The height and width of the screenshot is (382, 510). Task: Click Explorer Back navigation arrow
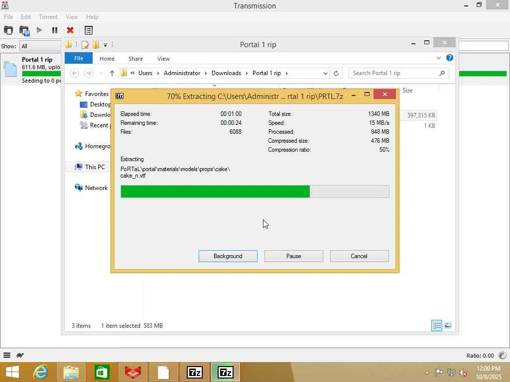75,73
